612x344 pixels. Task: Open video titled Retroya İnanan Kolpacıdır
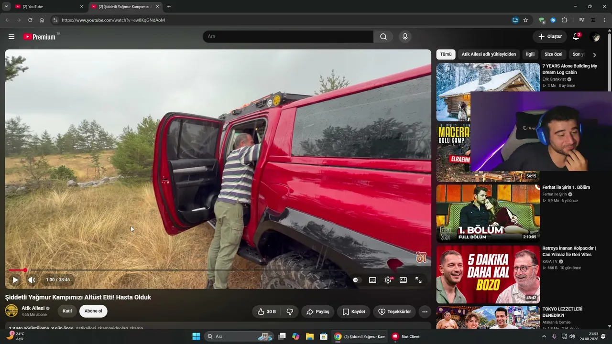[x=569, y=251]
